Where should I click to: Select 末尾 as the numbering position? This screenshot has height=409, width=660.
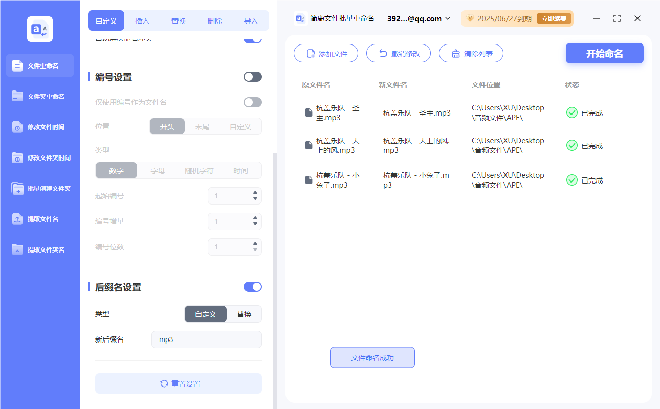(203, 126)
